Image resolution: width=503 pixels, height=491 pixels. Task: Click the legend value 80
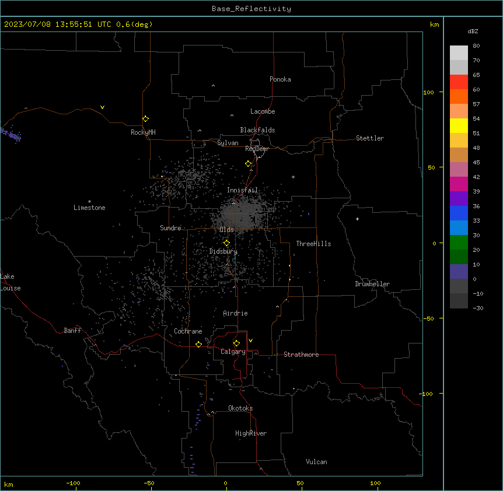476,46
